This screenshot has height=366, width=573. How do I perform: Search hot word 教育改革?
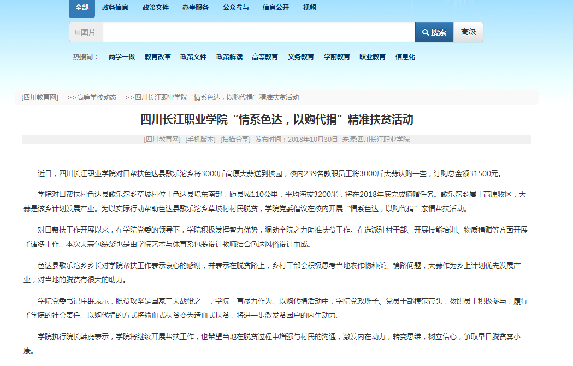pos(157,57)
